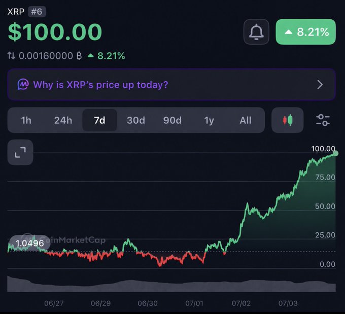Image resolution: width=345 pixels, height=314 pixels.
Task: Tap the XRP ticker name
Action: click(x=16, y=12)
